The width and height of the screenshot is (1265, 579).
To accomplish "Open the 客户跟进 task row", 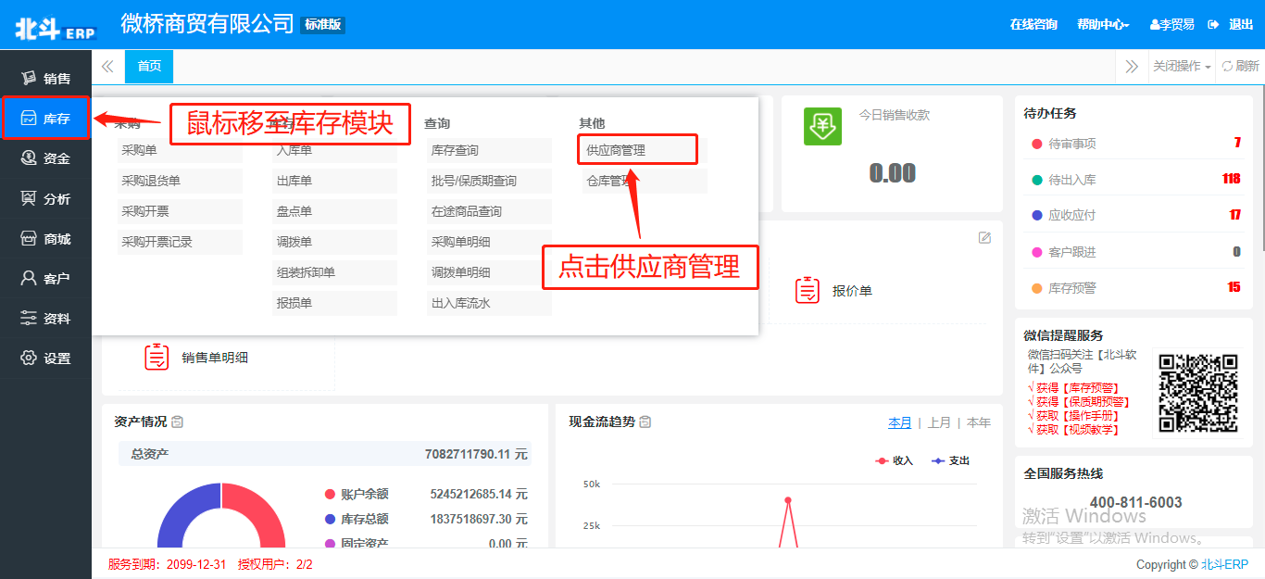I will [1135, 252].
